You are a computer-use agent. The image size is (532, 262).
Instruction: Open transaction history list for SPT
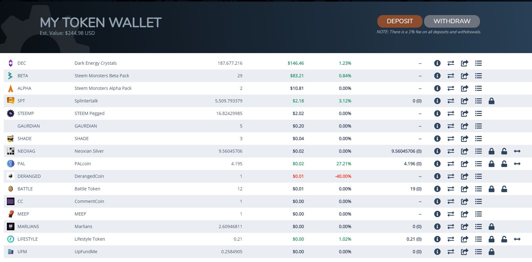click(x=478, y=101)
